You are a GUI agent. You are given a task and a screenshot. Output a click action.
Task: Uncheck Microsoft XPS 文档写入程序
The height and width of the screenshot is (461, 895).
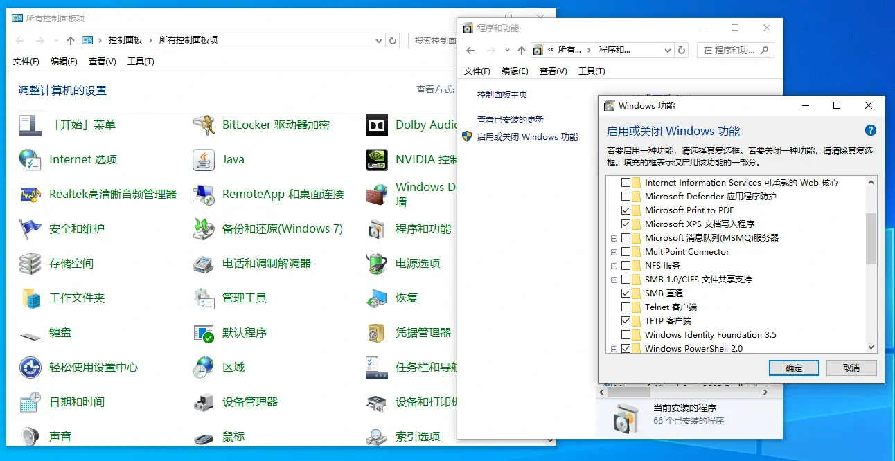pos(626,224)
